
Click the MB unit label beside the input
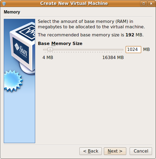[x=146, y=50]
